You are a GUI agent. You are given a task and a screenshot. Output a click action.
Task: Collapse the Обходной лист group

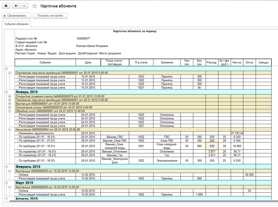coord(10,111)
